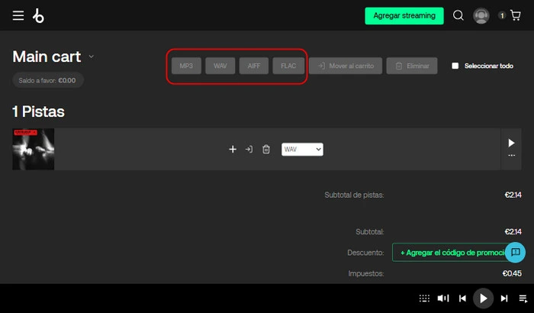534x313 pixels.
Task: Select WAV format button in toolbar
Action: tap(220, 66)
